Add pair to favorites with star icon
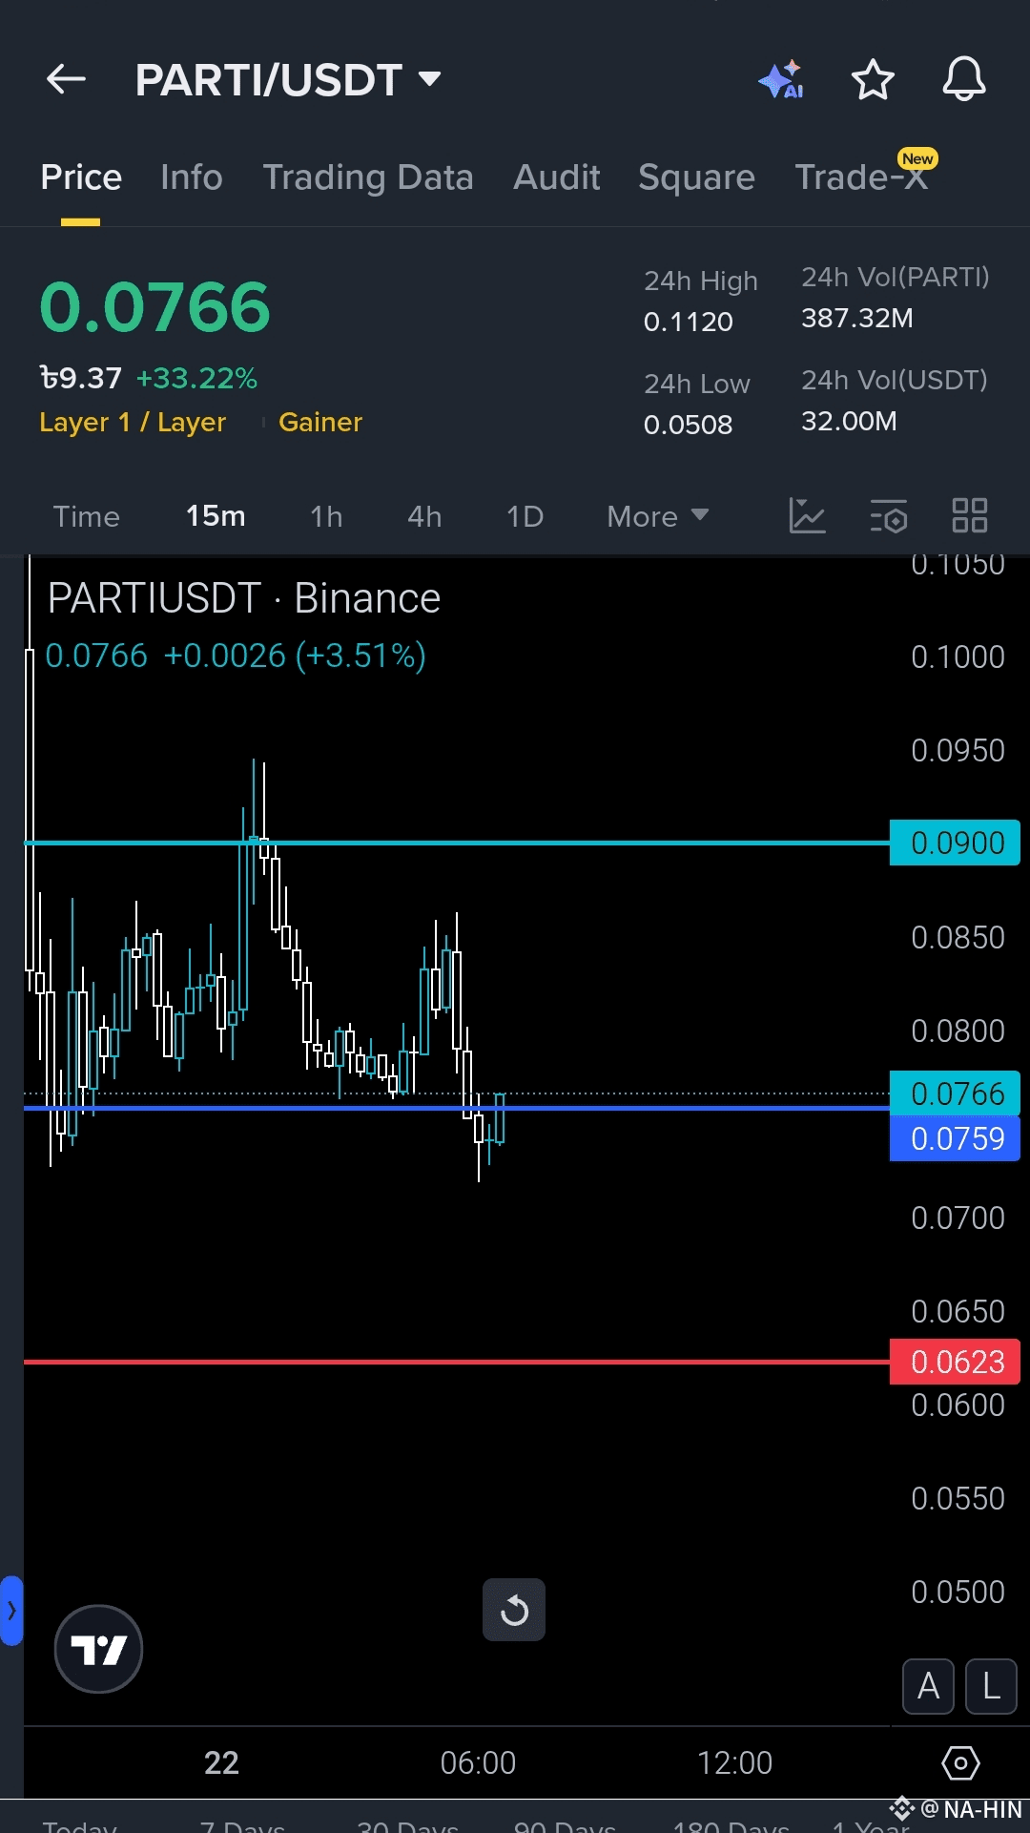Viewport: 1030px width, 1833px height. pyautogui.click(x=873, y=79)
